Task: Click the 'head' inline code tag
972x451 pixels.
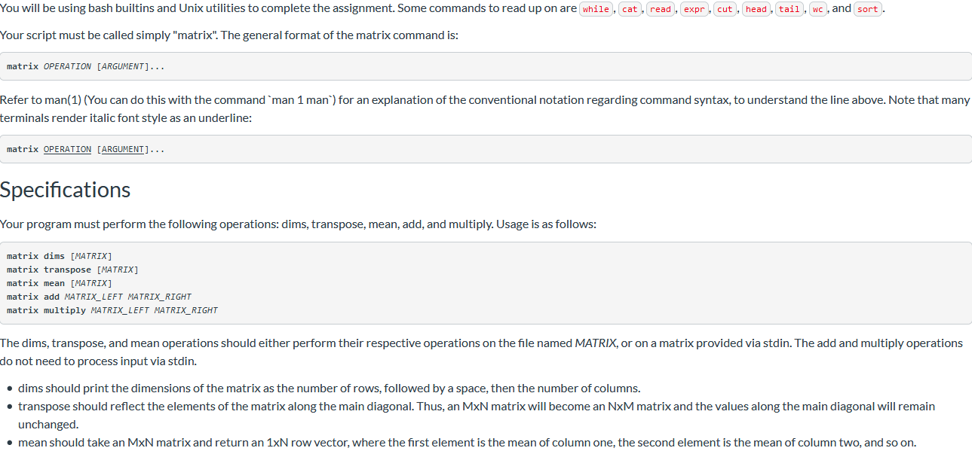Action: [756, 9]
